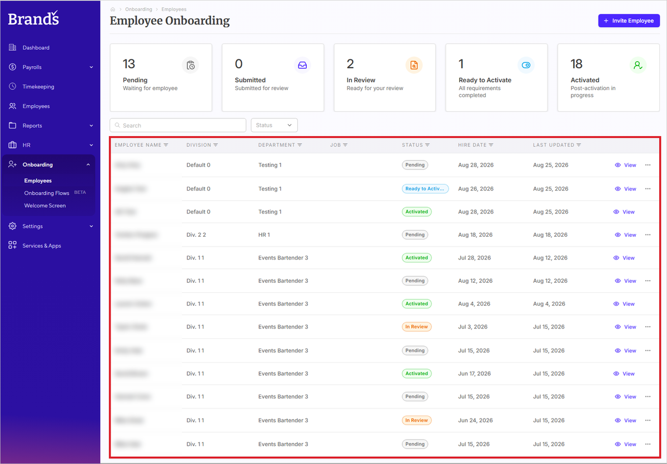667x464 pixels.
Task: Click the home icon in the breadcrumb
Action: (x=113, y=9)
